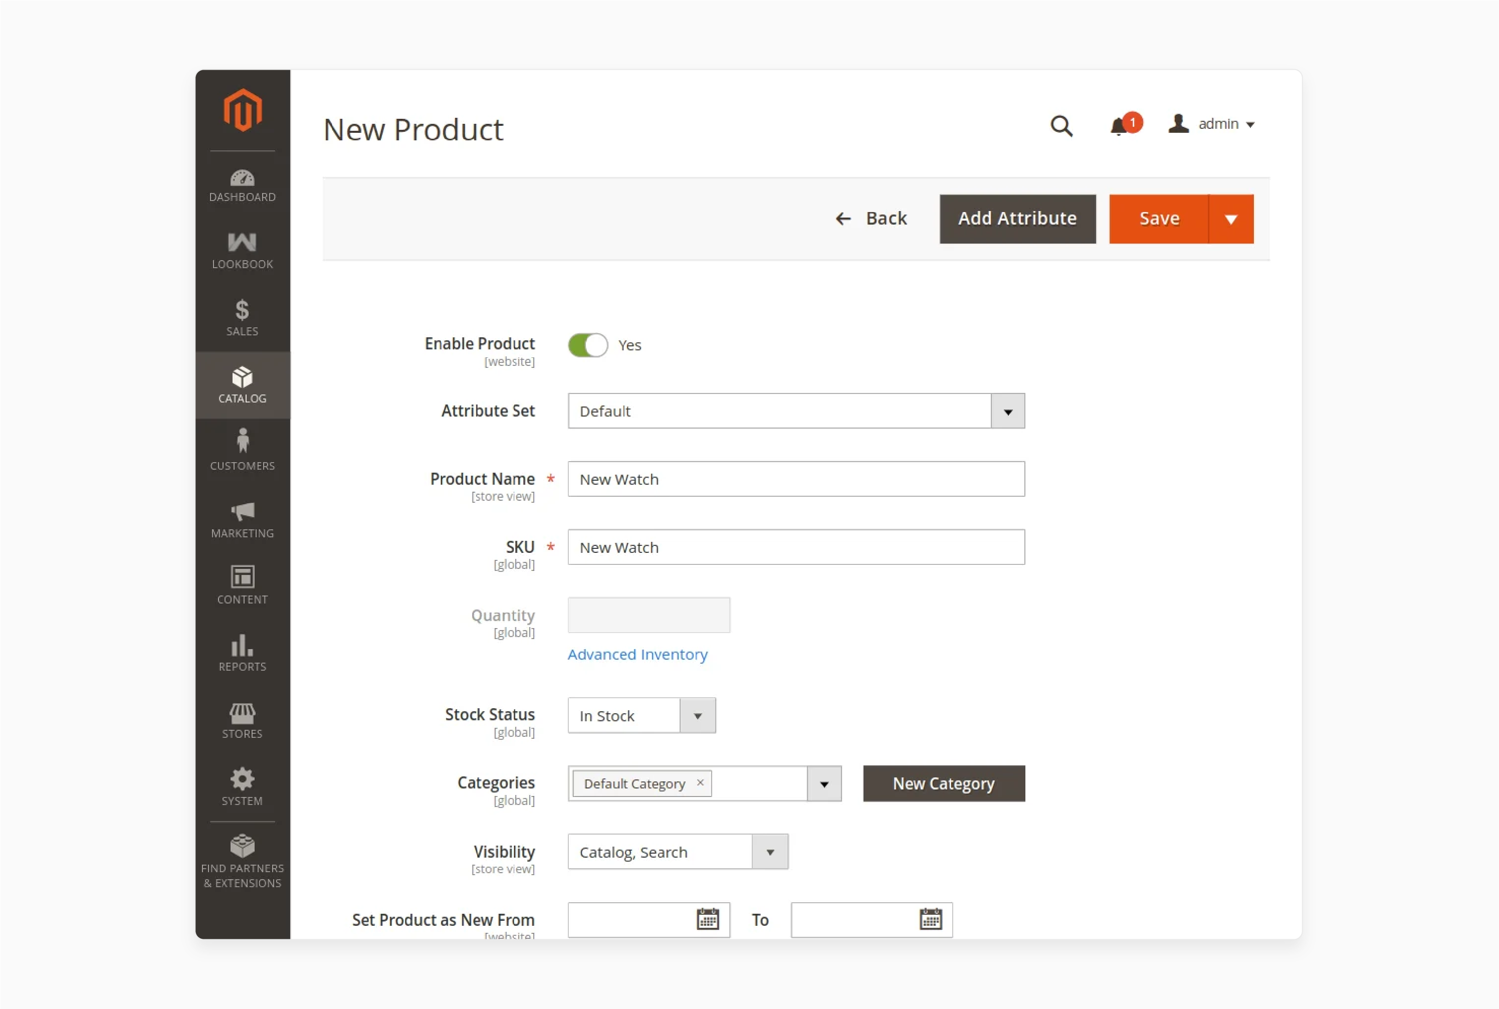The width and height of the screenshot is (1499, 1009).
Task: Open the Customers sidebar section
Action: point(243,451)
